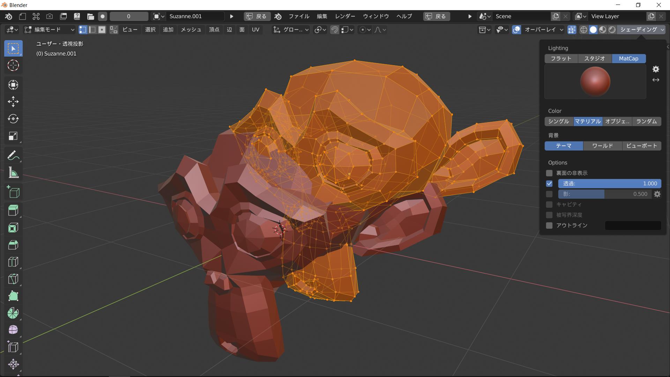
Task: Open the グロー transform orientation dropdown
Action: 291,30
